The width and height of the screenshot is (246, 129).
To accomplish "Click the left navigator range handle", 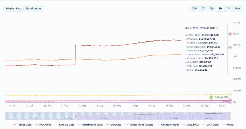I will [x=5, y=115].
